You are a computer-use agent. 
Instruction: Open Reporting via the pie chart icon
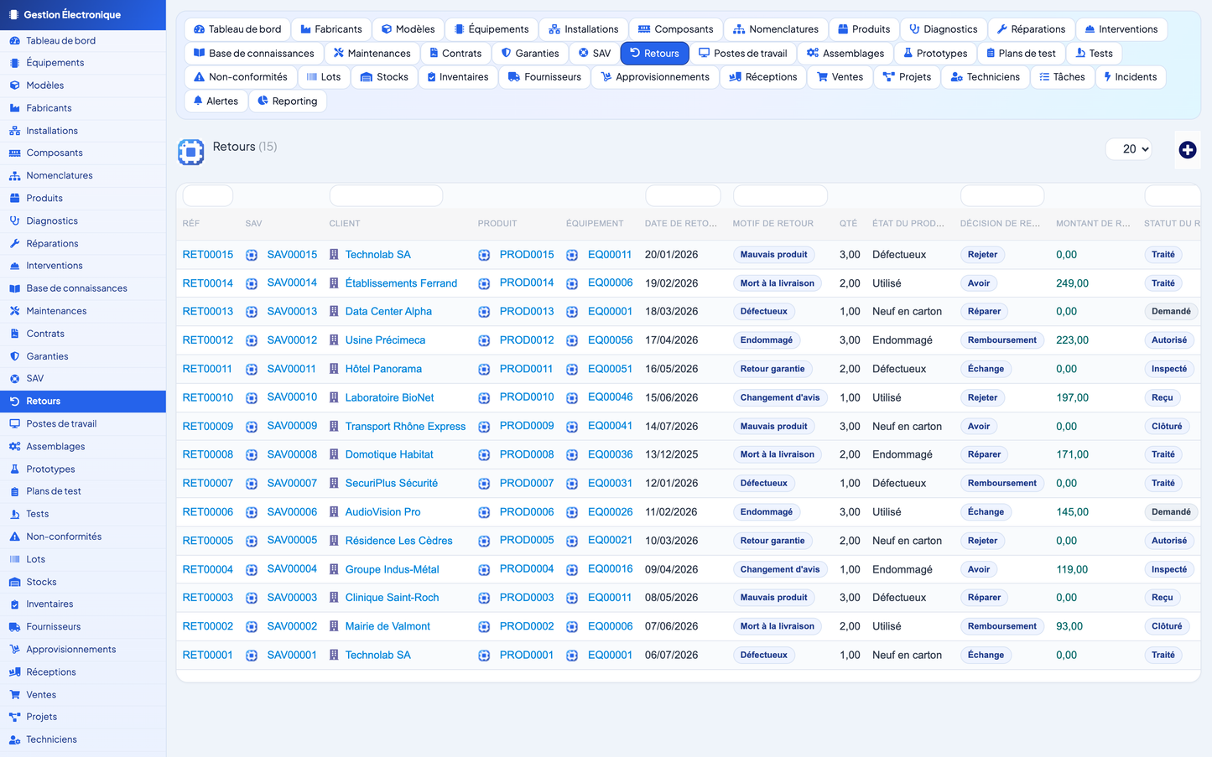263,101
